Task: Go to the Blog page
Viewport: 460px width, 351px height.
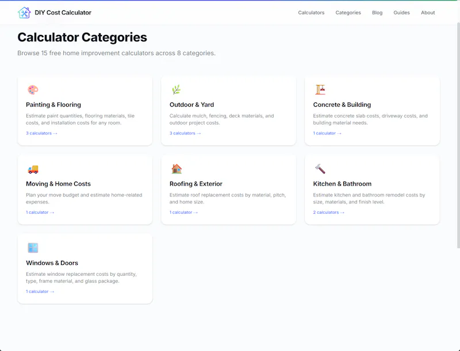Action: point(377,13)
